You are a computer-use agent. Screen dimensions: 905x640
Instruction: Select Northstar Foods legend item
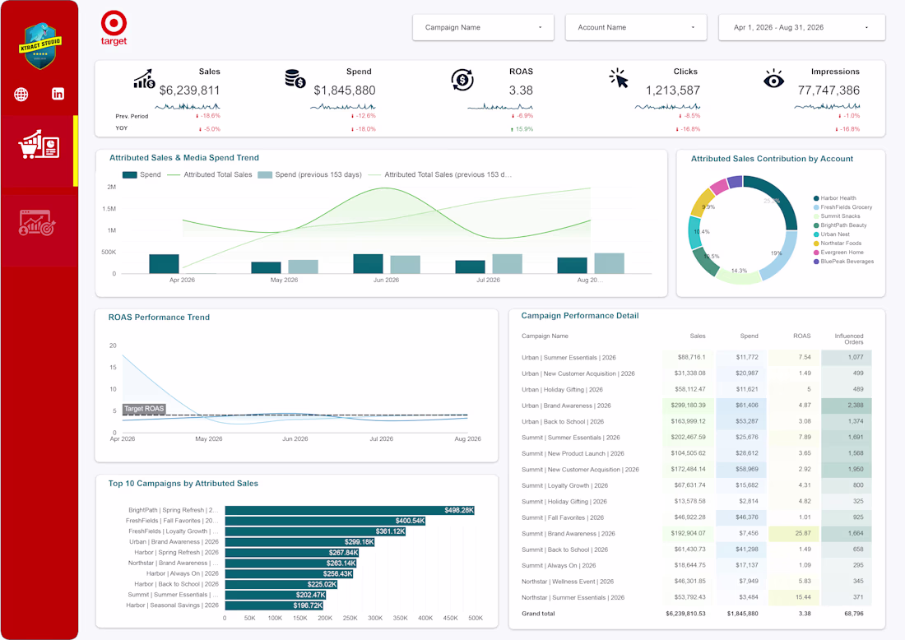coord(838,243)
